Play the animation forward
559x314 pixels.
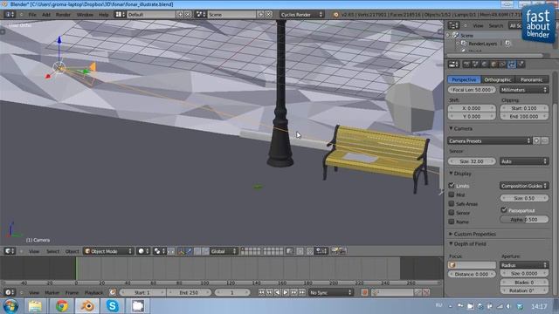pyautogui.click(x=286, y=293)
